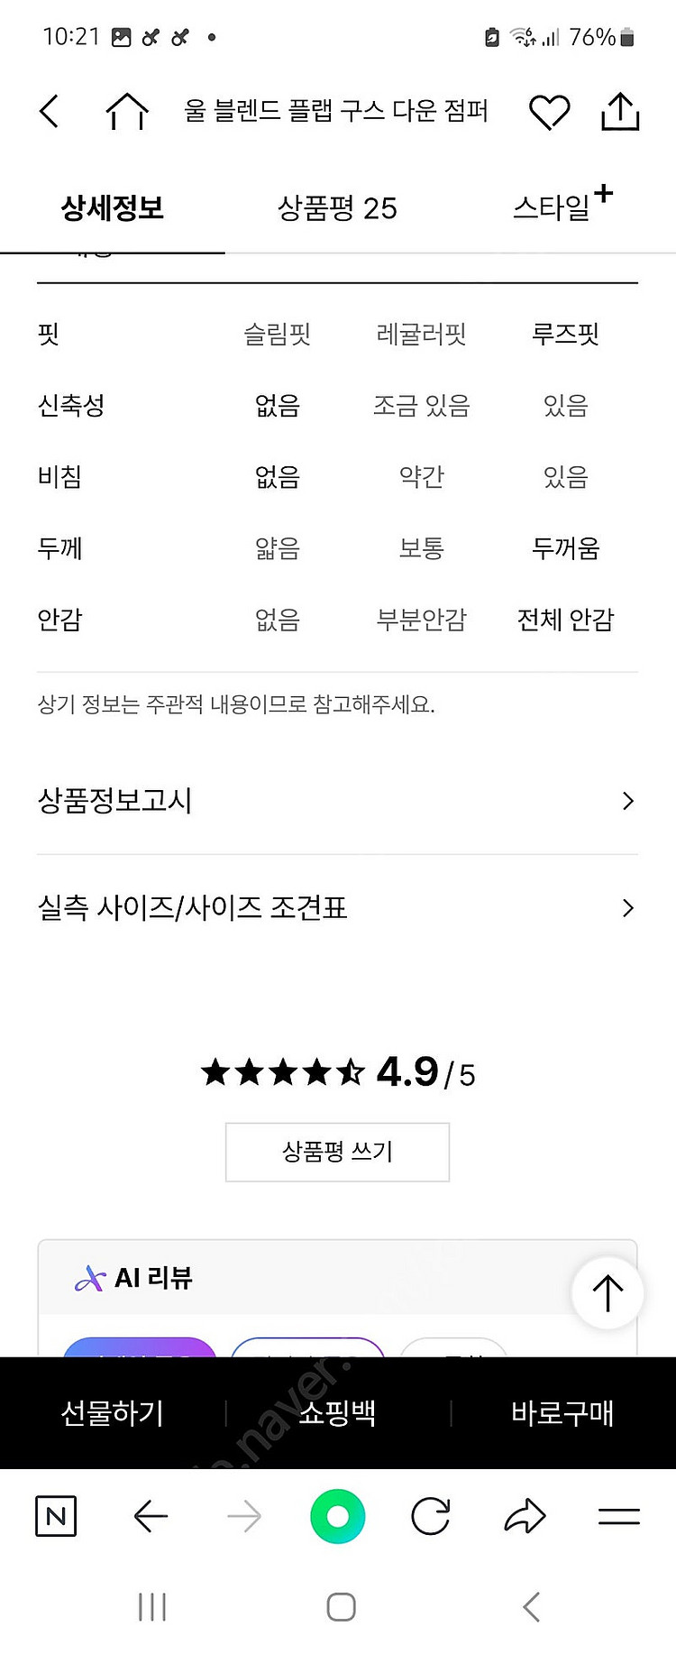Expand the 상품정보고시 section
Viewport: 676px width, 1654px height.
click(x=337, y=801)
